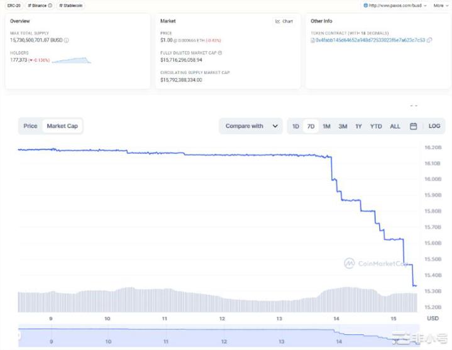The width and height of the screenshot is (452, 350).
Task: Click the Stablecoin tag
Action: pyautogui.click(x=71, y=5)
